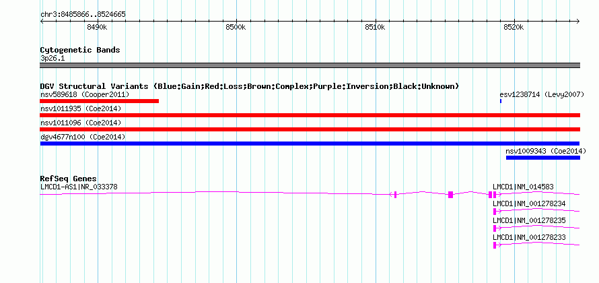This screenshot has height=283, width=599.
Task: Click the 8490k ruler tick label
Action: (97, 28)
